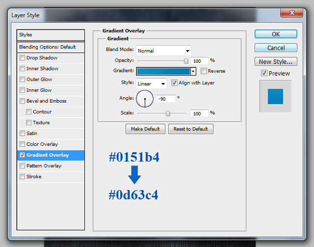
Task: Tick the Outer Glow checkbox
Action: pos(22,80)
